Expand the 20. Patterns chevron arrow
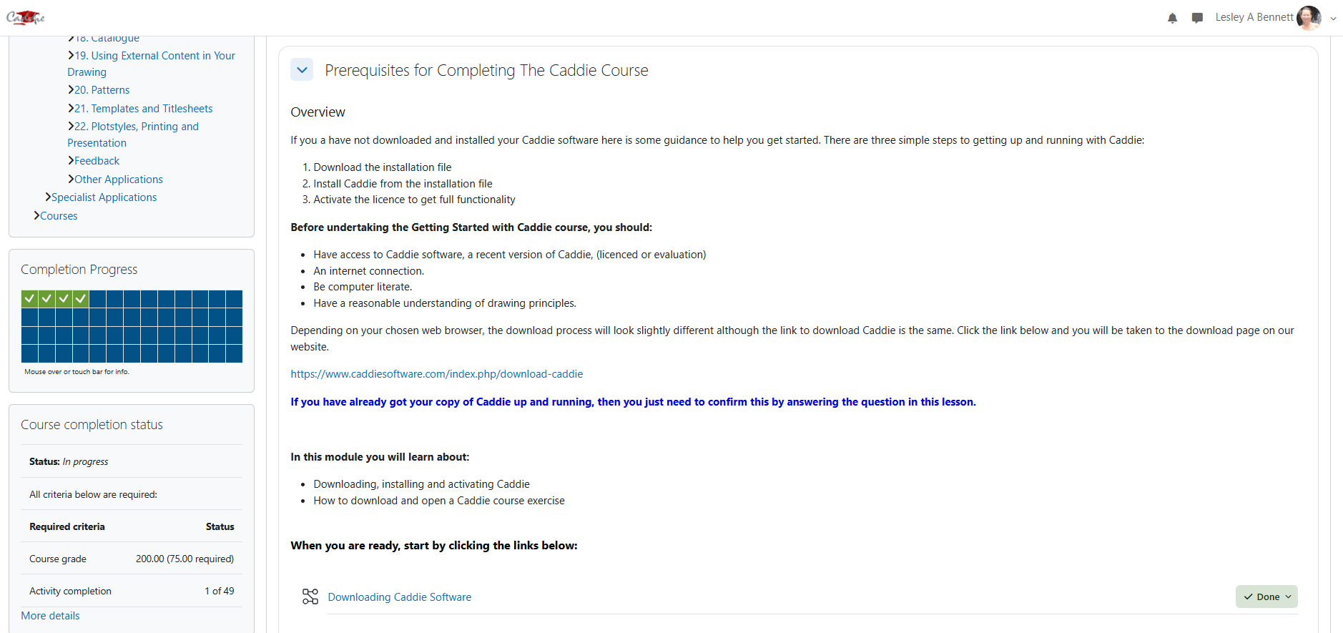1343x633 pixels. (71, 90)
